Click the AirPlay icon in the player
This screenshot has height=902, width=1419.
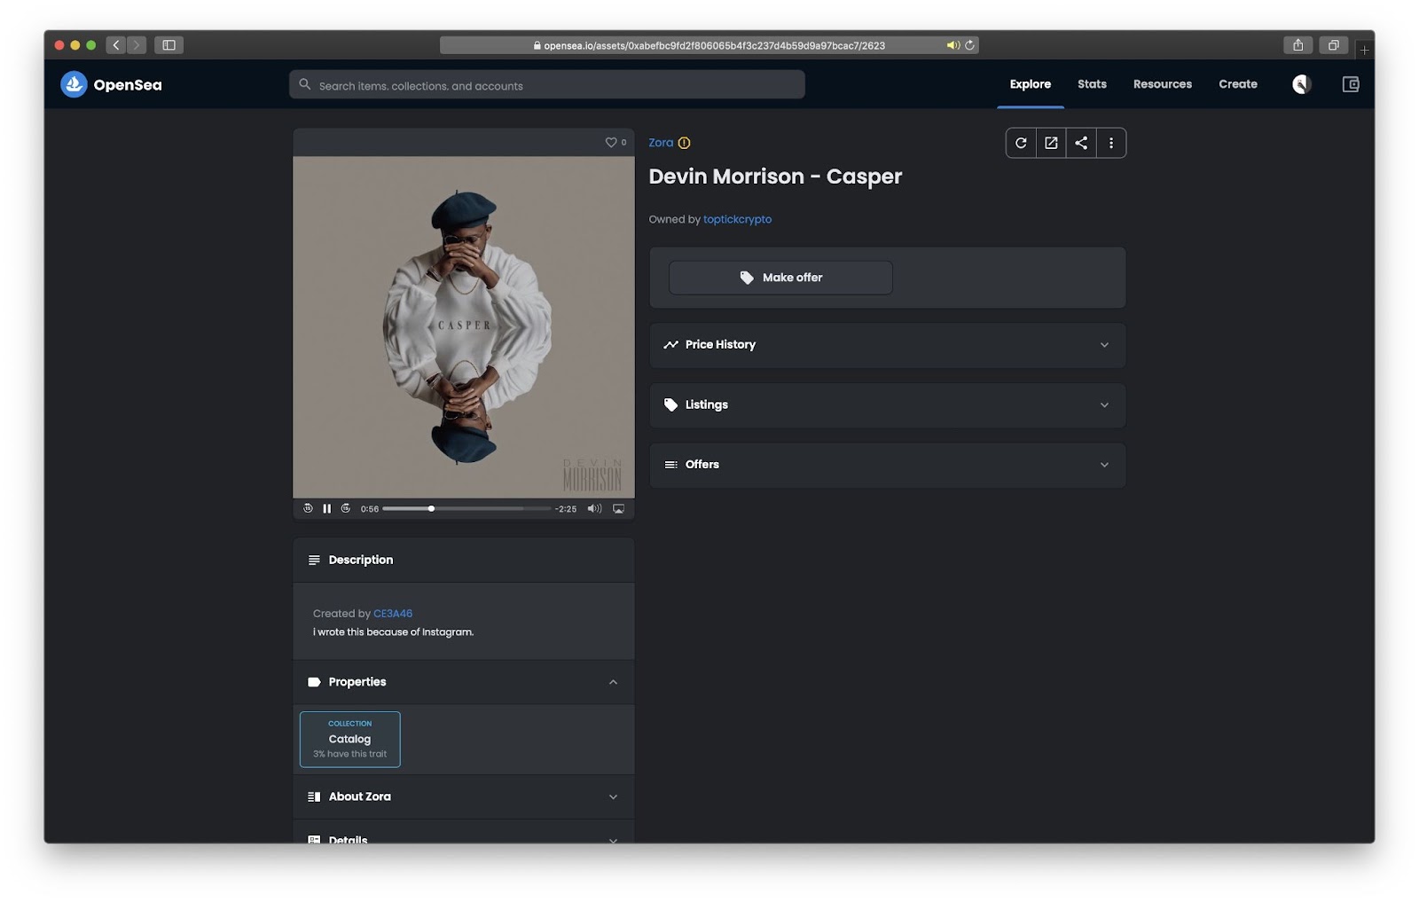[x=618, y=508]
